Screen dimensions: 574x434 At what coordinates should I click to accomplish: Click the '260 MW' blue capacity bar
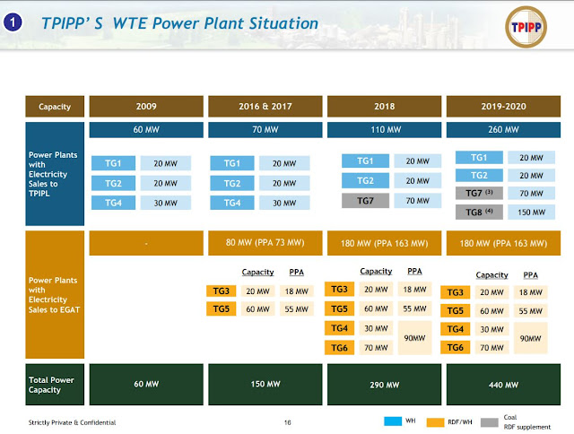[x=503, y=129]
